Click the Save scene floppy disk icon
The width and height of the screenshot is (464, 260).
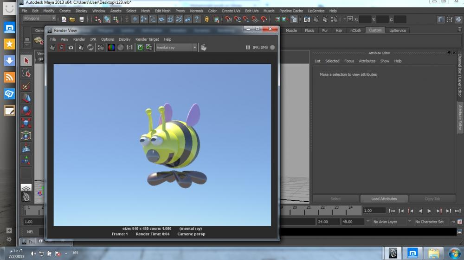pos(82,19)
